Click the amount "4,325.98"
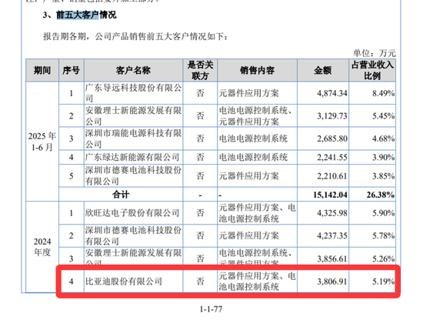The height and width of the screenshot is (330, 423). [x=332, y=213]
